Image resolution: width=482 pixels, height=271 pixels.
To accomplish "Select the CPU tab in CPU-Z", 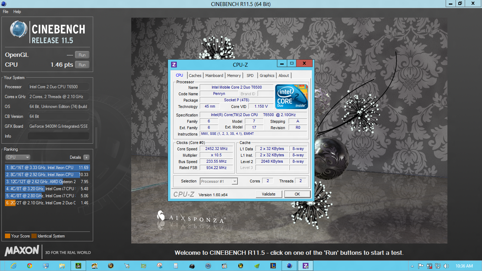I will point(180,75).
